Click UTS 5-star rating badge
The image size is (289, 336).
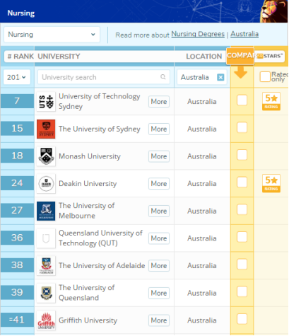point(271,101)
